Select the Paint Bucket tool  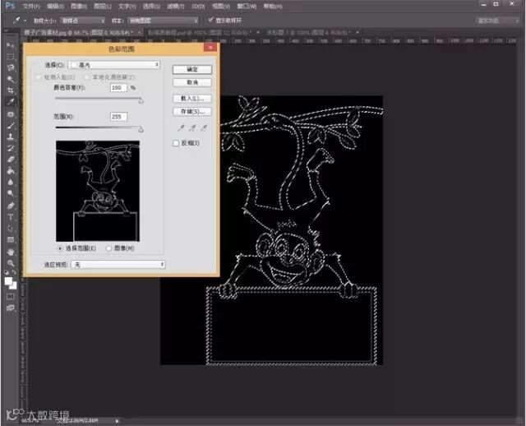click(11, 171)
